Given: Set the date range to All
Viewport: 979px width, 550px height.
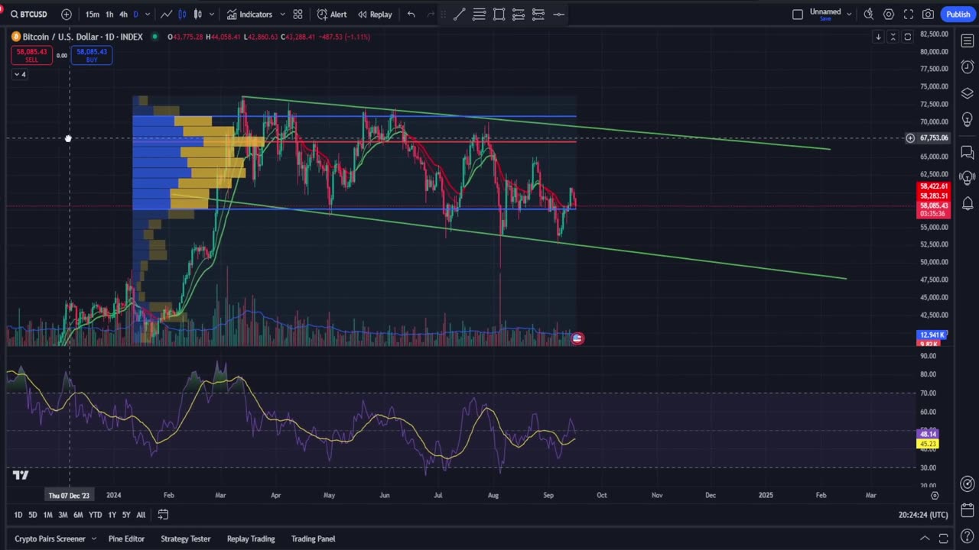Looking at the screenshot, I should tap(141, 515).
